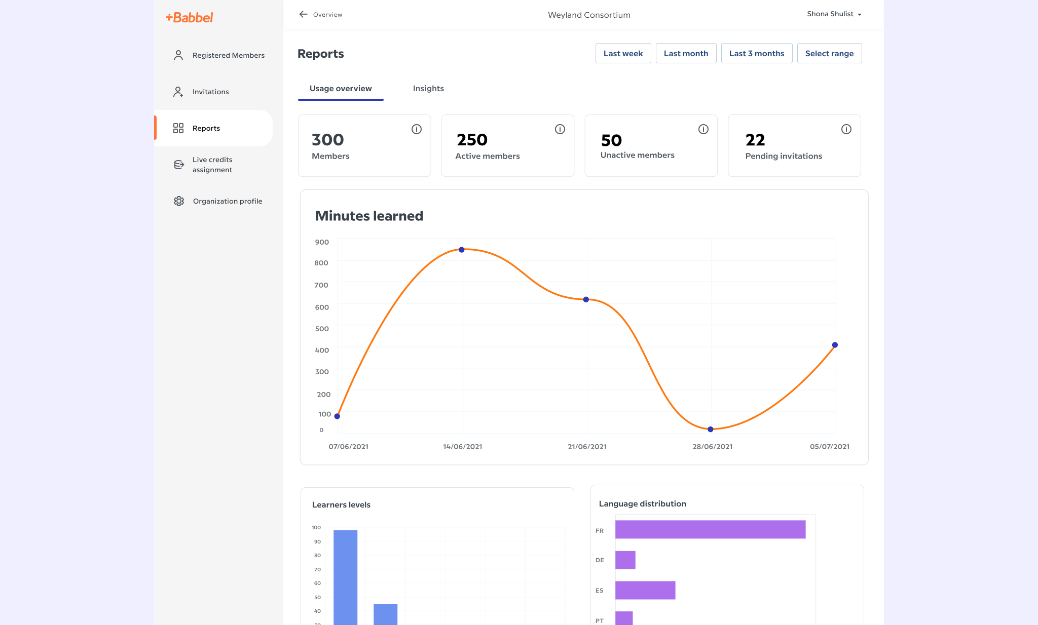Click the Minutes learned heading
The height and width of the screenshot is (625, 1038).
369,216
